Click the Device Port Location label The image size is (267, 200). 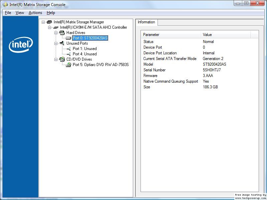point(160,53)
